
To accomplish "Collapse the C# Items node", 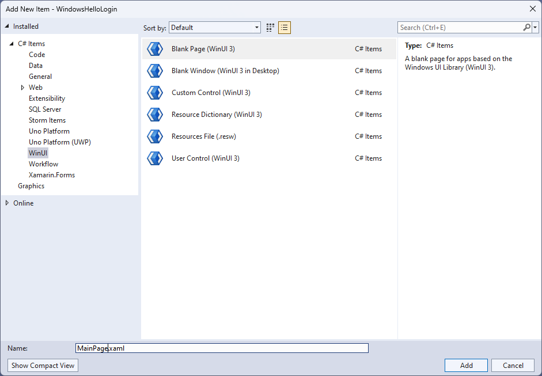I will pos(13,43).
